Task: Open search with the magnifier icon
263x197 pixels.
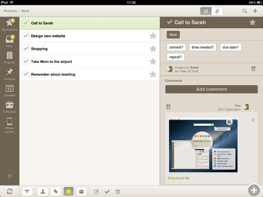Action: pos(244,11)
